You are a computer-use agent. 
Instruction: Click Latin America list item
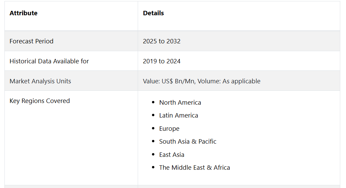point(178,115)
